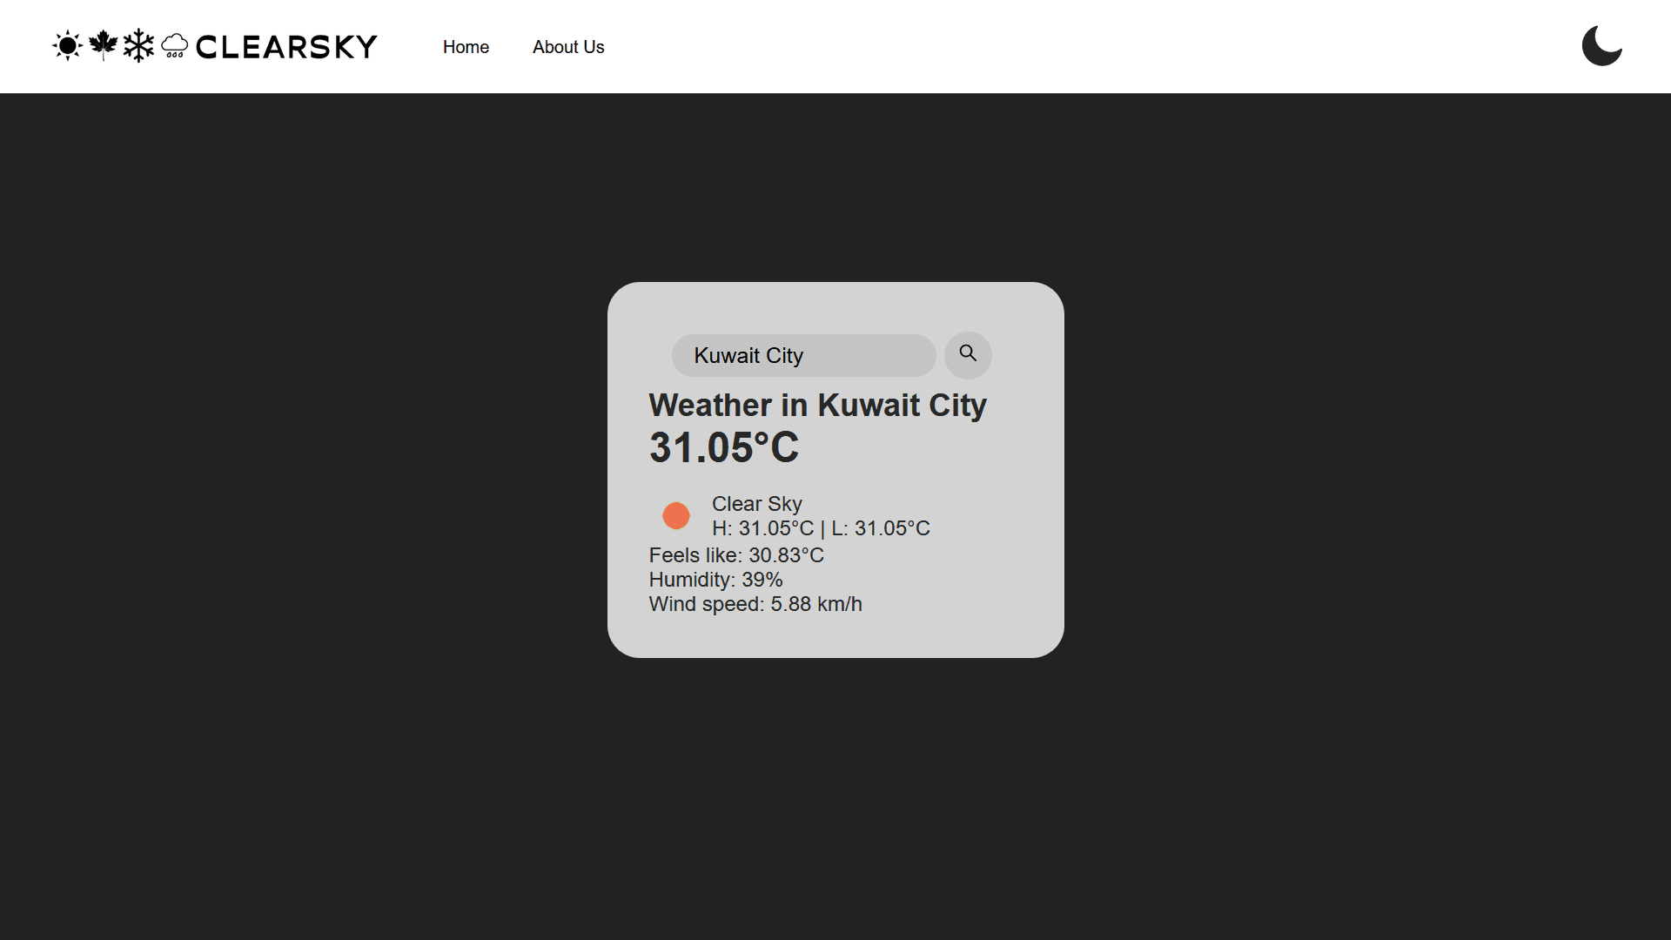Screen dimensions: 1671x940
Task: Click the maple leaf logo icon
Action: [x=103, y=44]
